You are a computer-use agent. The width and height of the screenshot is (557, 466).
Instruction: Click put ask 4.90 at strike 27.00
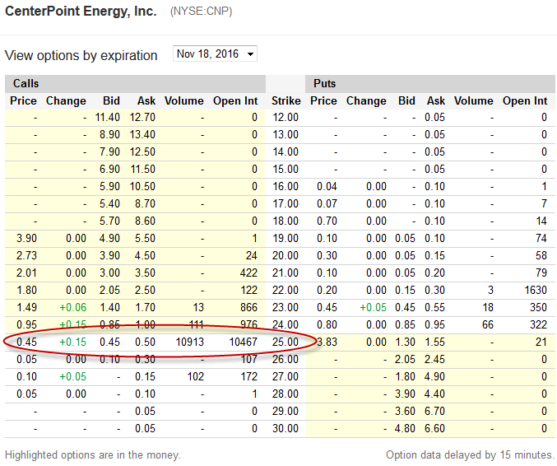[x=434, y=376]
